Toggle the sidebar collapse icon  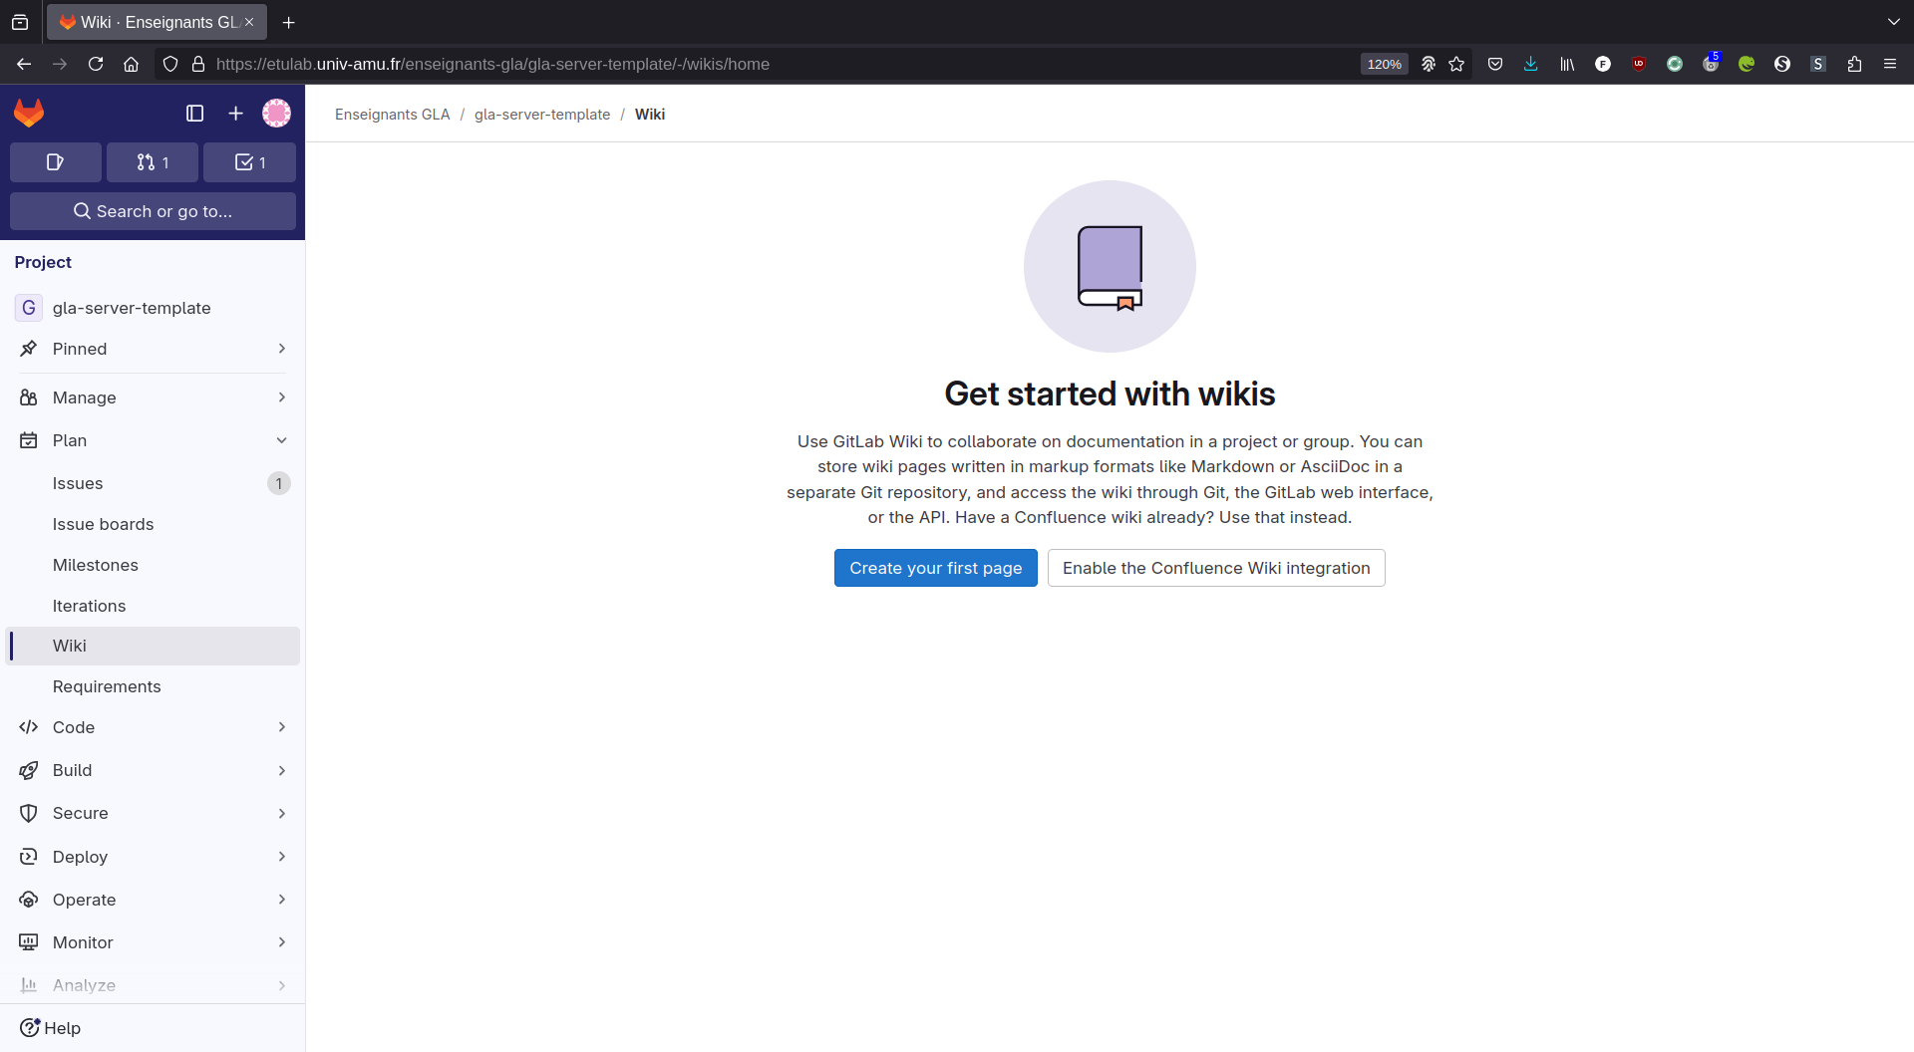coord(194,114)
